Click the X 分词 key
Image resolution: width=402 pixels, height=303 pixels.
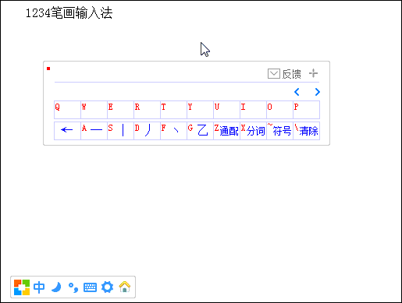(x=253, y=131)
